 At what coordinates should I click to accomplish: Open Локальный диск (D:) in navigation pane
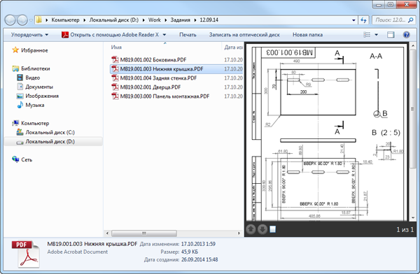click(x=50, y=141)
